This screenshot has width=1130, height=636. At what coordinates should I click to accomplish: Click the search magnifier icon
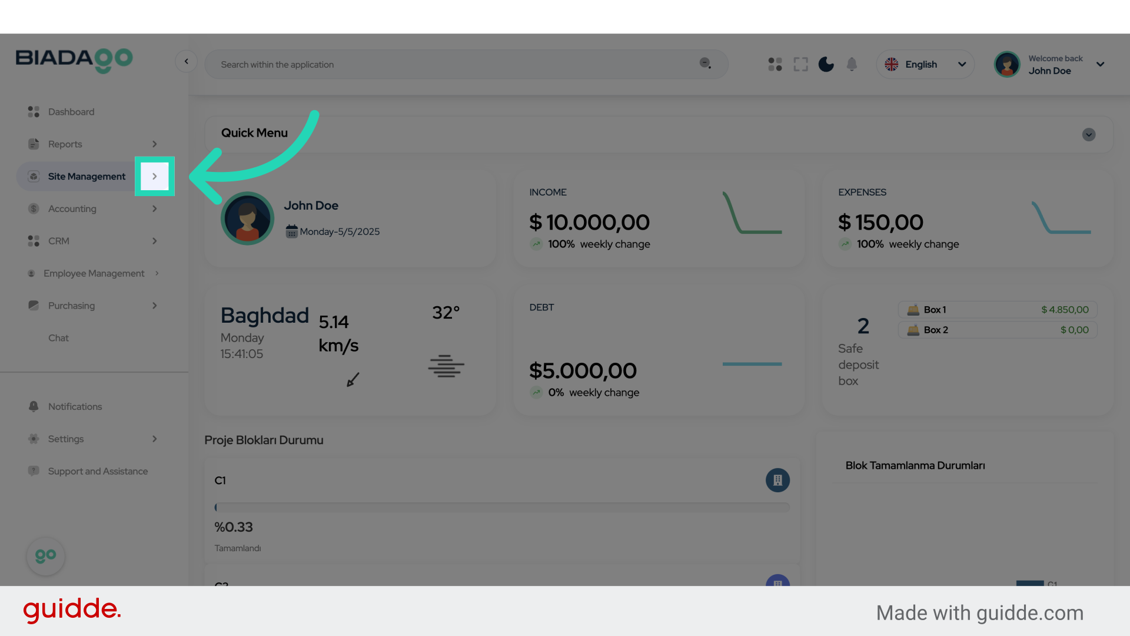pos(705,64)
